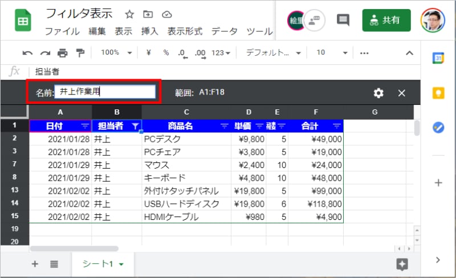Open the 編集 menu
456x278 pixels.
97,31
